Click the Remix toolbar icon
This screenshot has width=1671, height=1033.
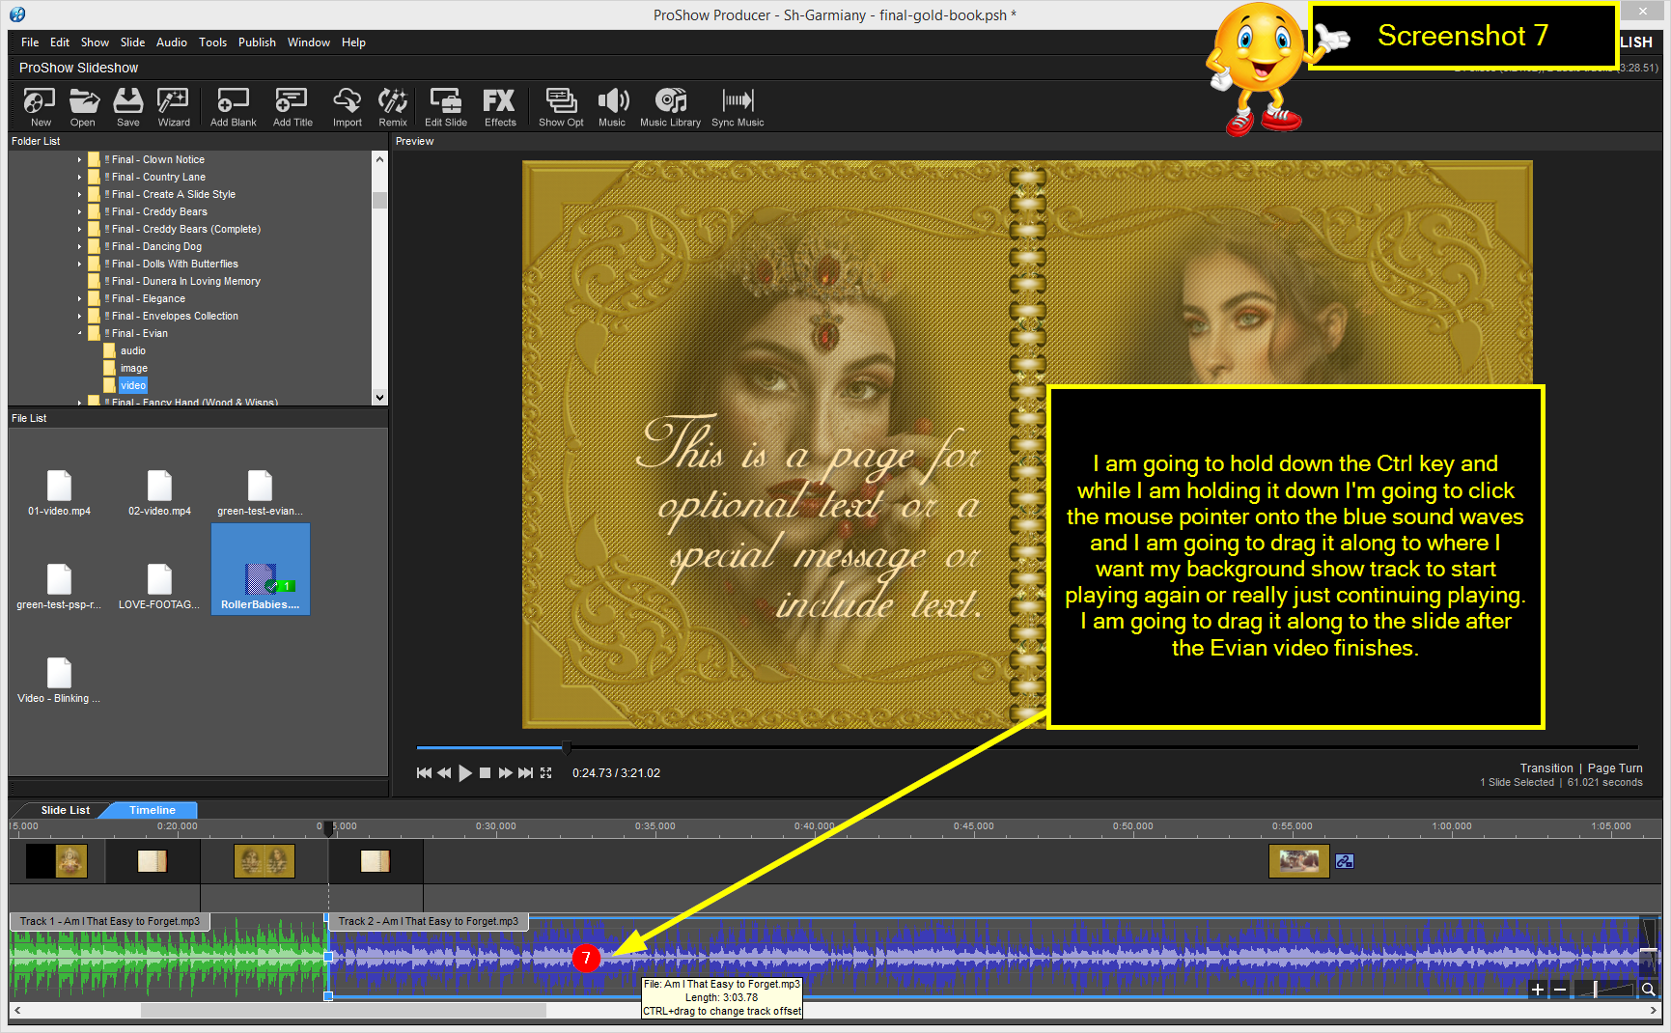tap(393, 107)
